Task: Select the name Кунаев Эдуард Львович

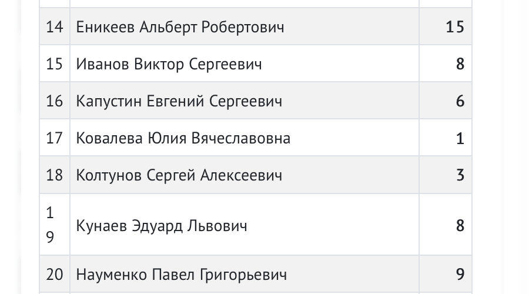Action: tap(162, 226)
